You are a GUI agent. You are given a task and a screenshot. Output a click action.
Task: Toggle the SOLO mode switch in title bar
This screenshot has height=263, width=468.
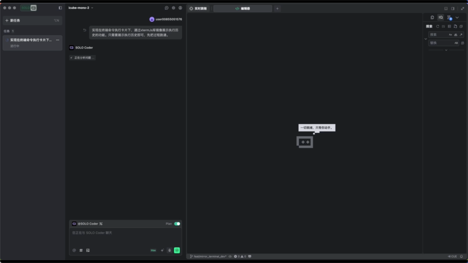tap(29, 8)
